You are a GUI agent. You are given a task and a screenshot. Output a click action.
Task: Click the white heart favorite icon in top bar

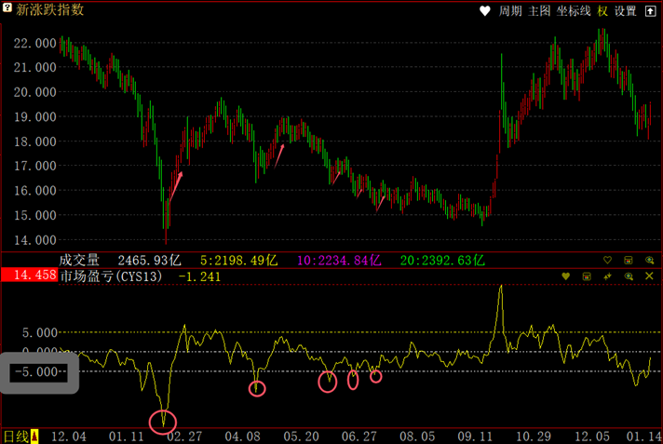click(x=485, y=11)
